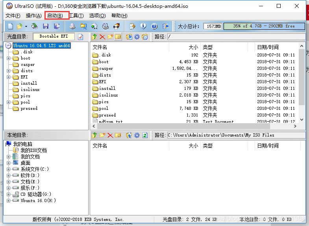Expand the EFI folder in disc tree

tap(9, 77)
